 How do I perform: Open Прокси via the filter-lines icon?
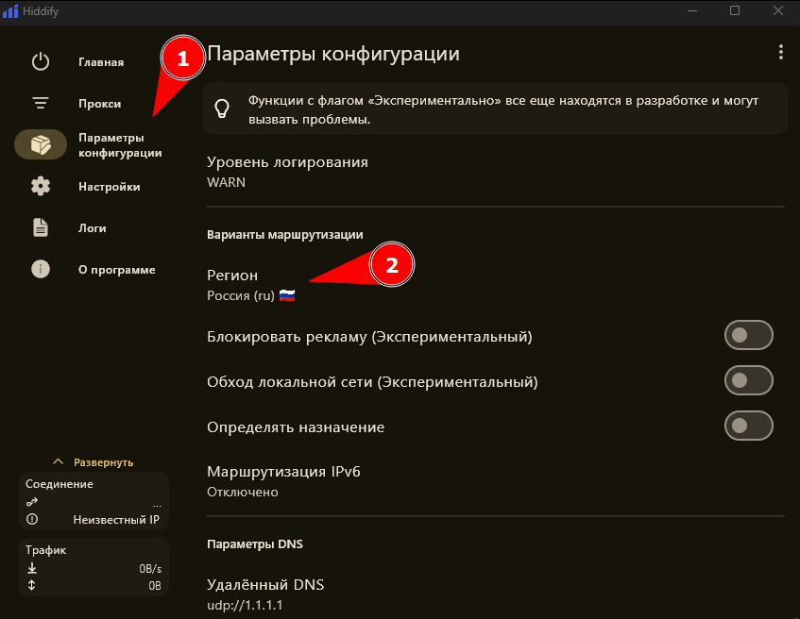point(40,104)
